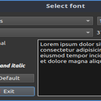This screenshot has height=101, width=101.
Task: Open the font family dropdown arrow
Action: (88, 21)
